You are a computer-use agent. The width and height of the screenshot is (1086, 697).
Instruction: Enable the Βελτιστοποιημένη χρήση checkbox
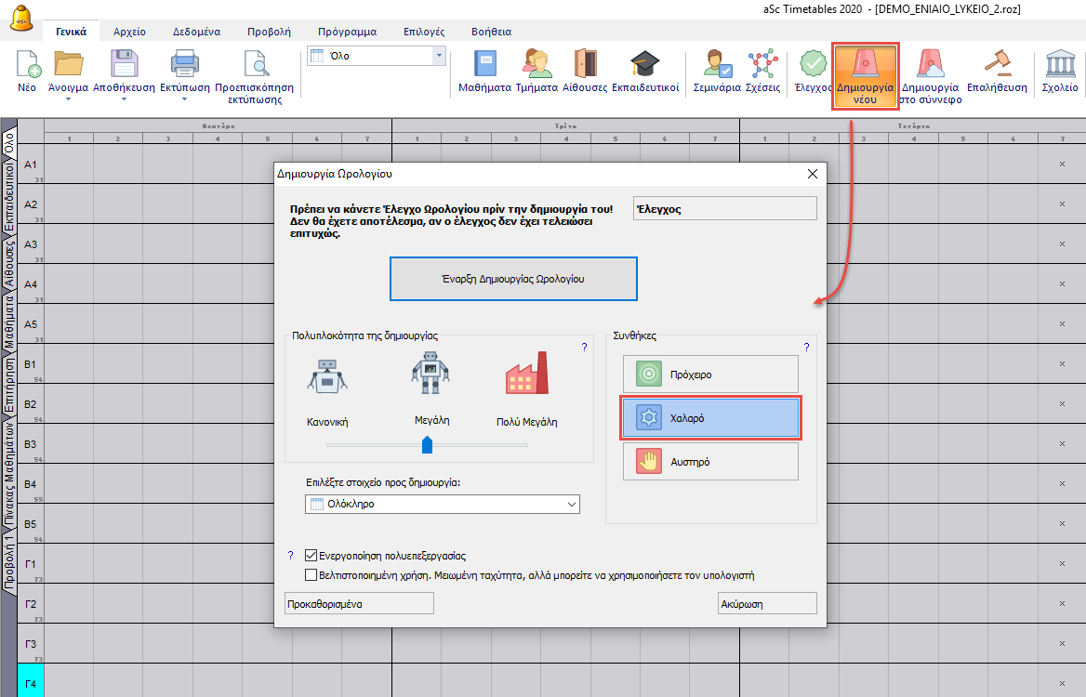[312, 575]
